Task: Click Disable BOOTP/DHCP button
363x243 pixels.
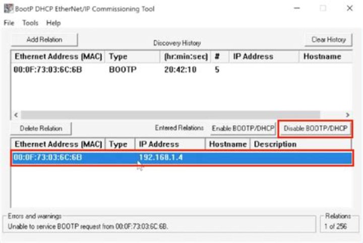Action: pos(315,128)
